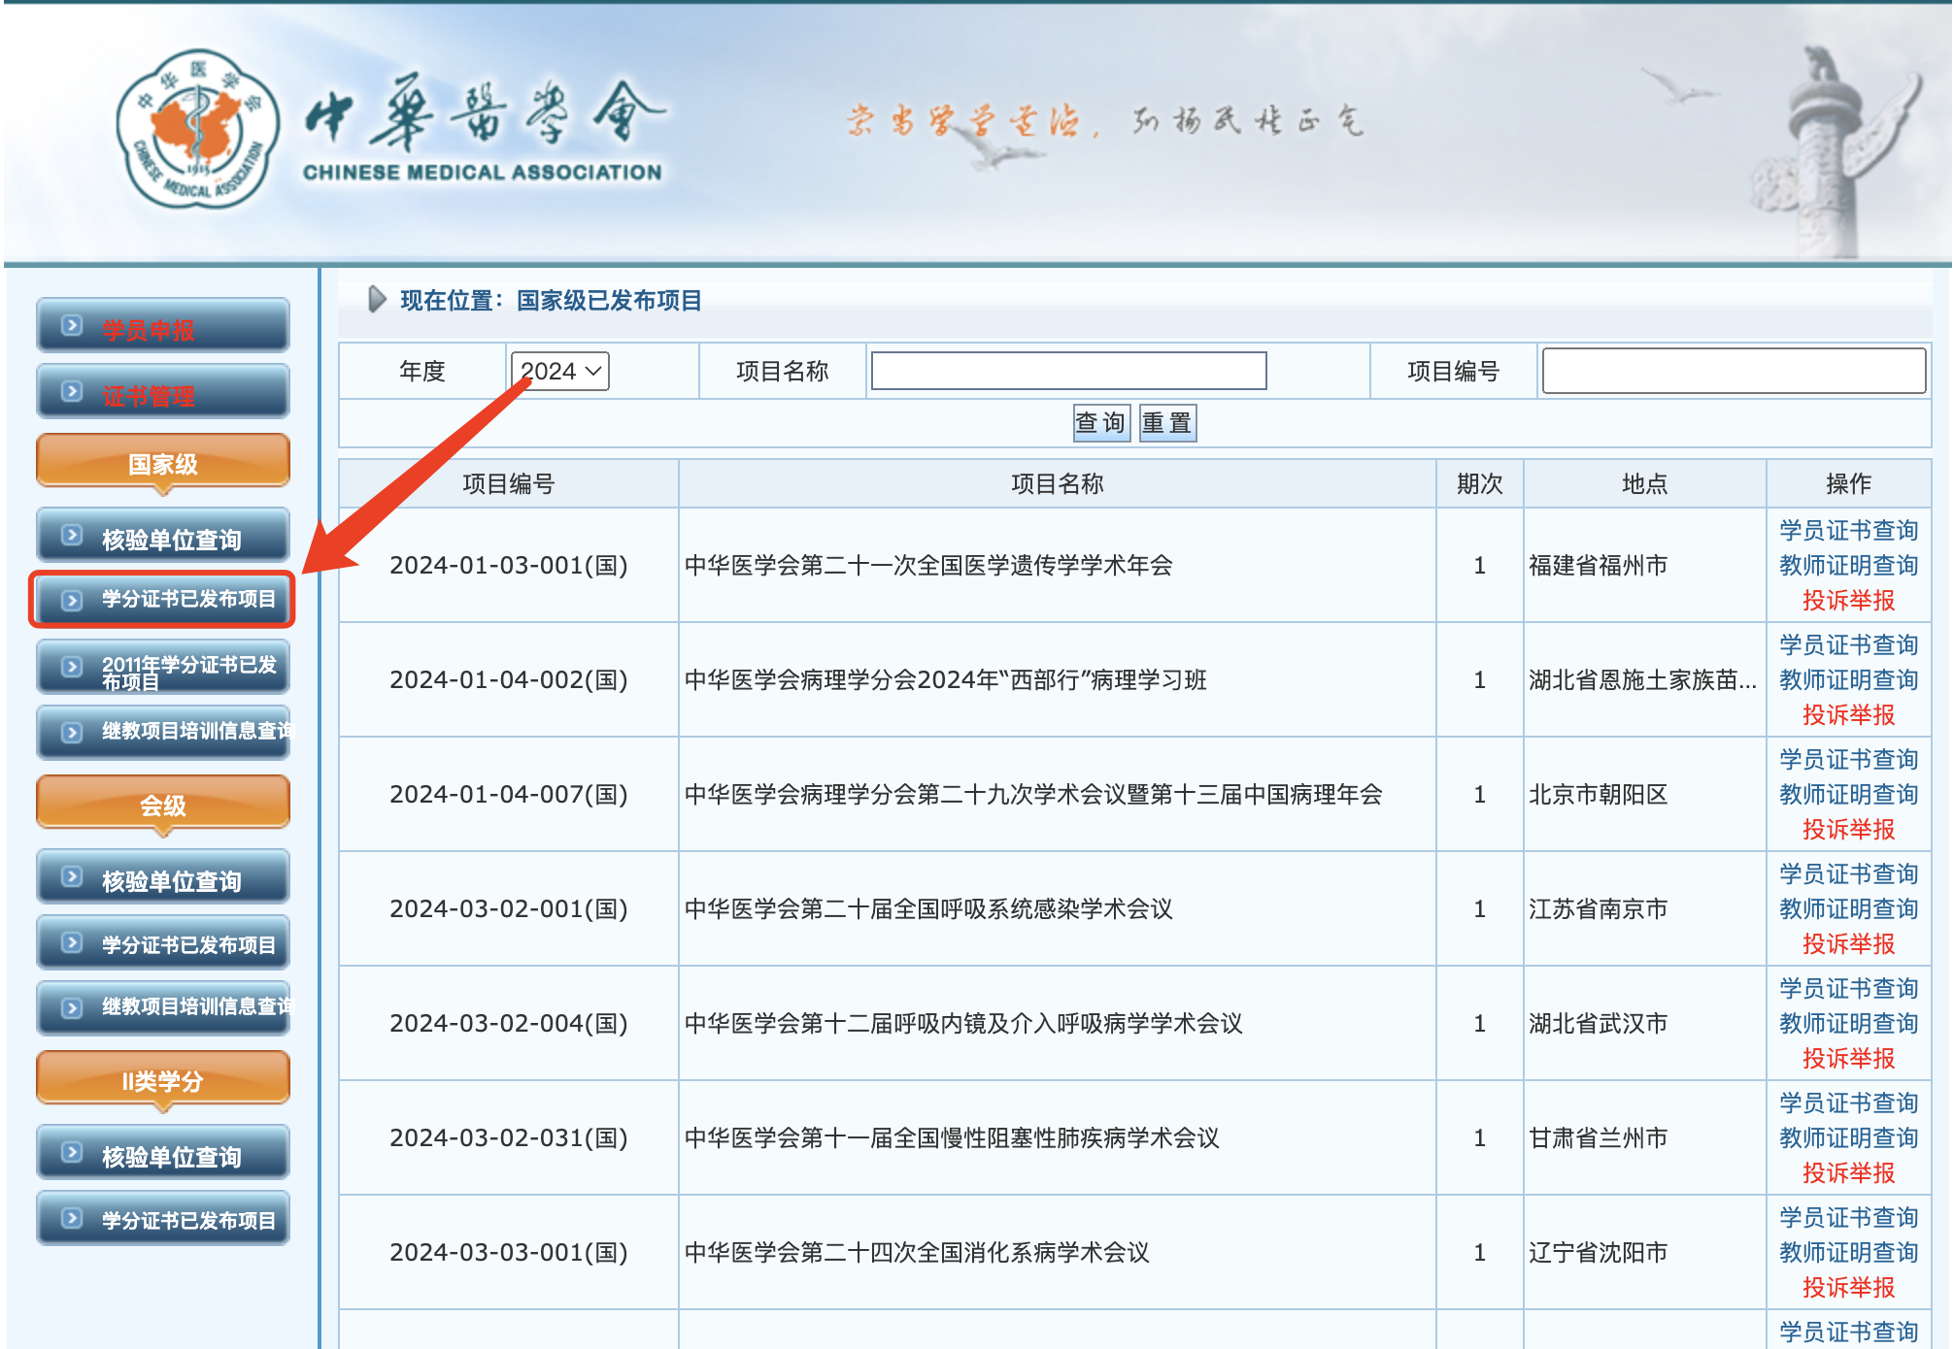
Task: Click 投诉举报 for 2024-03-02-004
Action: (1848, 1059)
